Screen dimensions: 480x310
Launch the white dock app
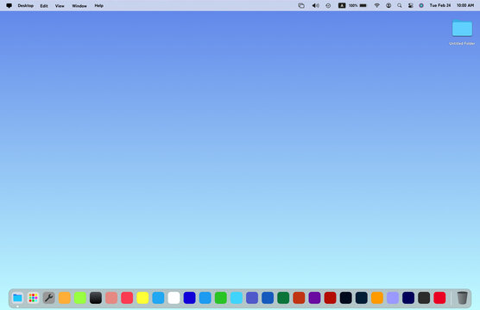(174, 298)
